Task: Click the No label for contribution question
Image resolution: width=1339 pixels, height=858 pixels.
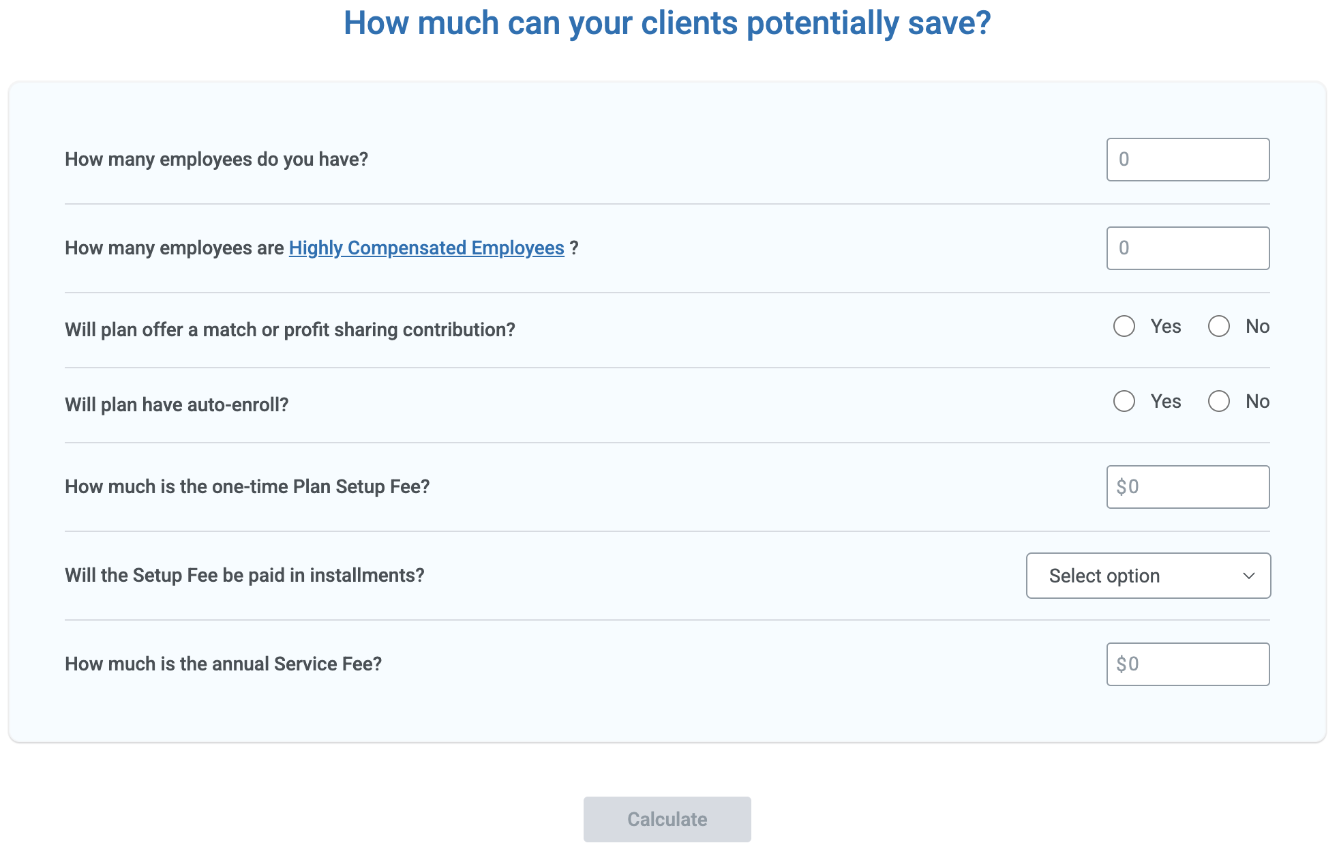Action: [x=1257, y=327]
